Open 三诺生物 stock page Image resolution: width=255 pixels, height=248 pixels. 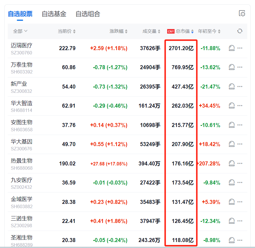21,218
